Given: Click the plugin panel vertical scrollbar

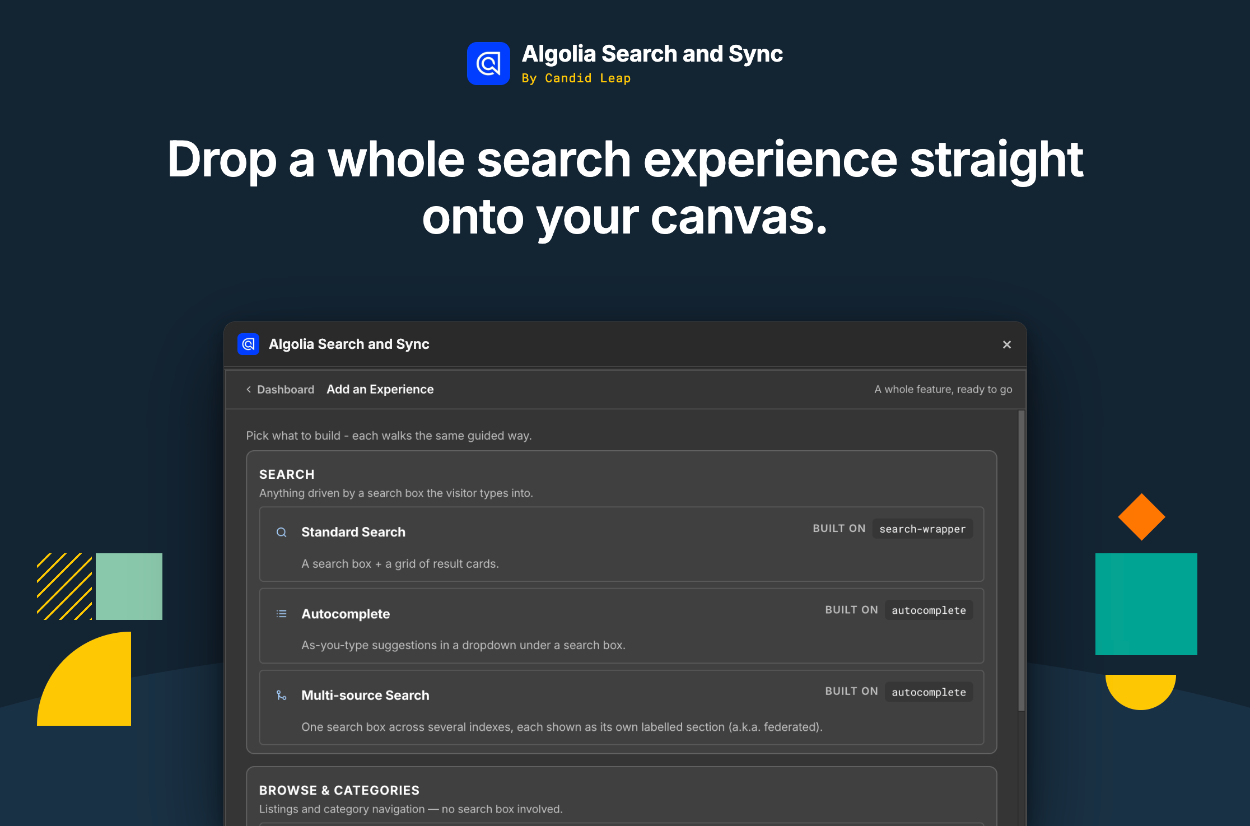Looking at the screenshot, I should pyautogui.click(x=1022, y=561).
